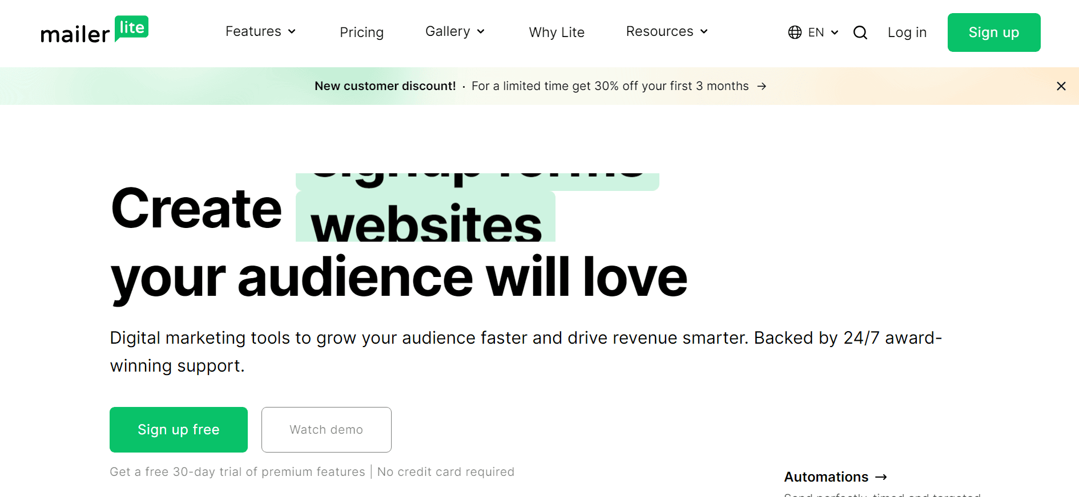Click the MailerLite logo wordmark

tap(75, 35)
